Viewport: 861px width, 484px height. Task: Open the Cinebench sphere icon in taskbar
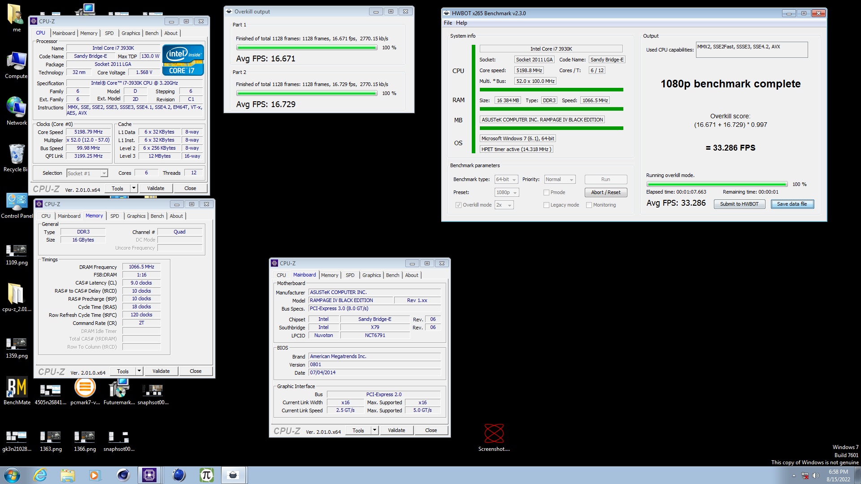pos(122,475)
